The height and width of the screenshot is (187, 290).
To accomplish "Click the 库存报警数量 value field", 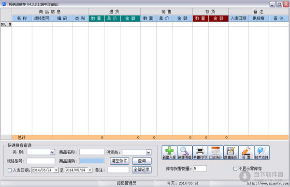I will click(200, 169).
